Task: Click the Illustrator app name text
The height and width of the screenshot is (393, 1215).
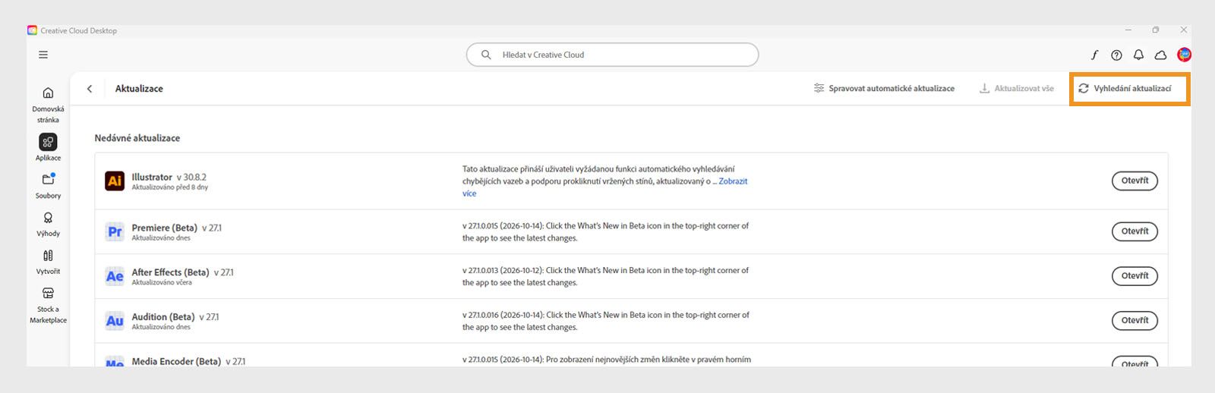Action: (152, 177)
